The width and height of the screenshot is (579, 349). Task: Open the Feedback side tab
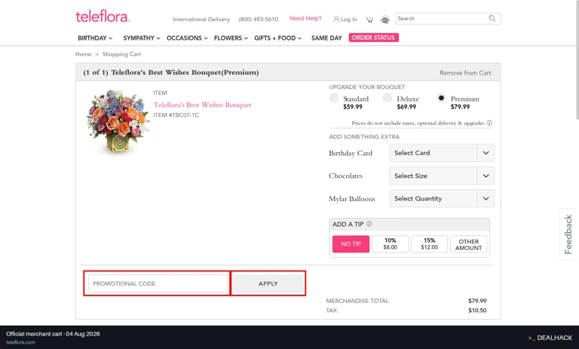pos(568,234)
